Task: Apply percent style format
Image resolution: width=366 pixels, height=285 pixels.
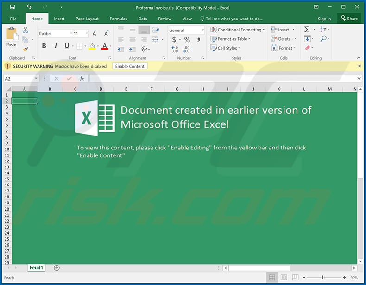Action: [187, 40]
